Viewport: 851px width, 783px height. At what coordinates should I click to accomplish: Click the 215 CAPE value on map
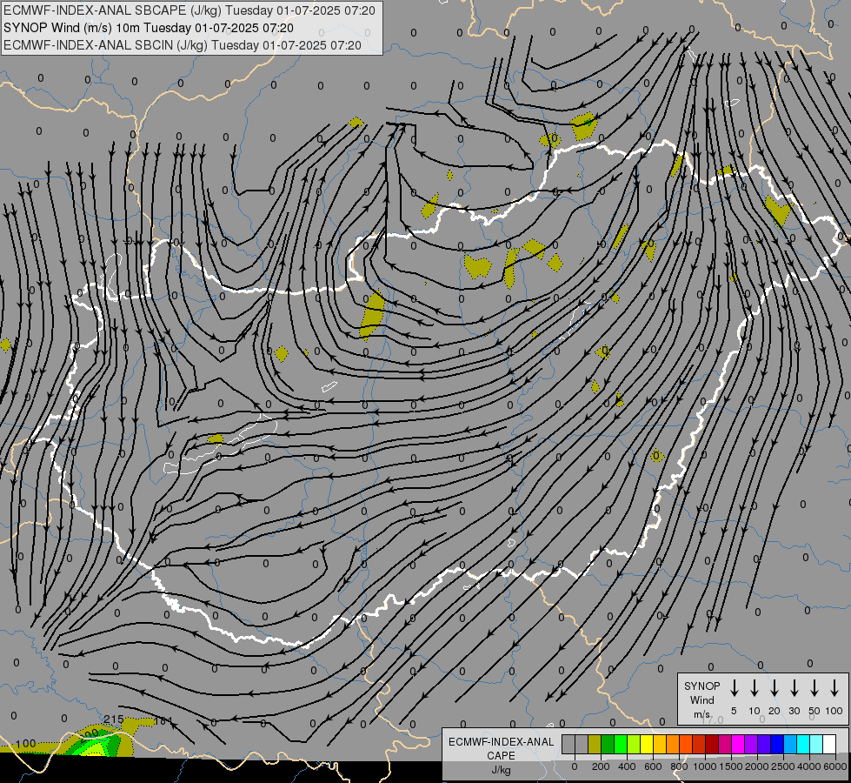click(x=113, y=719)
